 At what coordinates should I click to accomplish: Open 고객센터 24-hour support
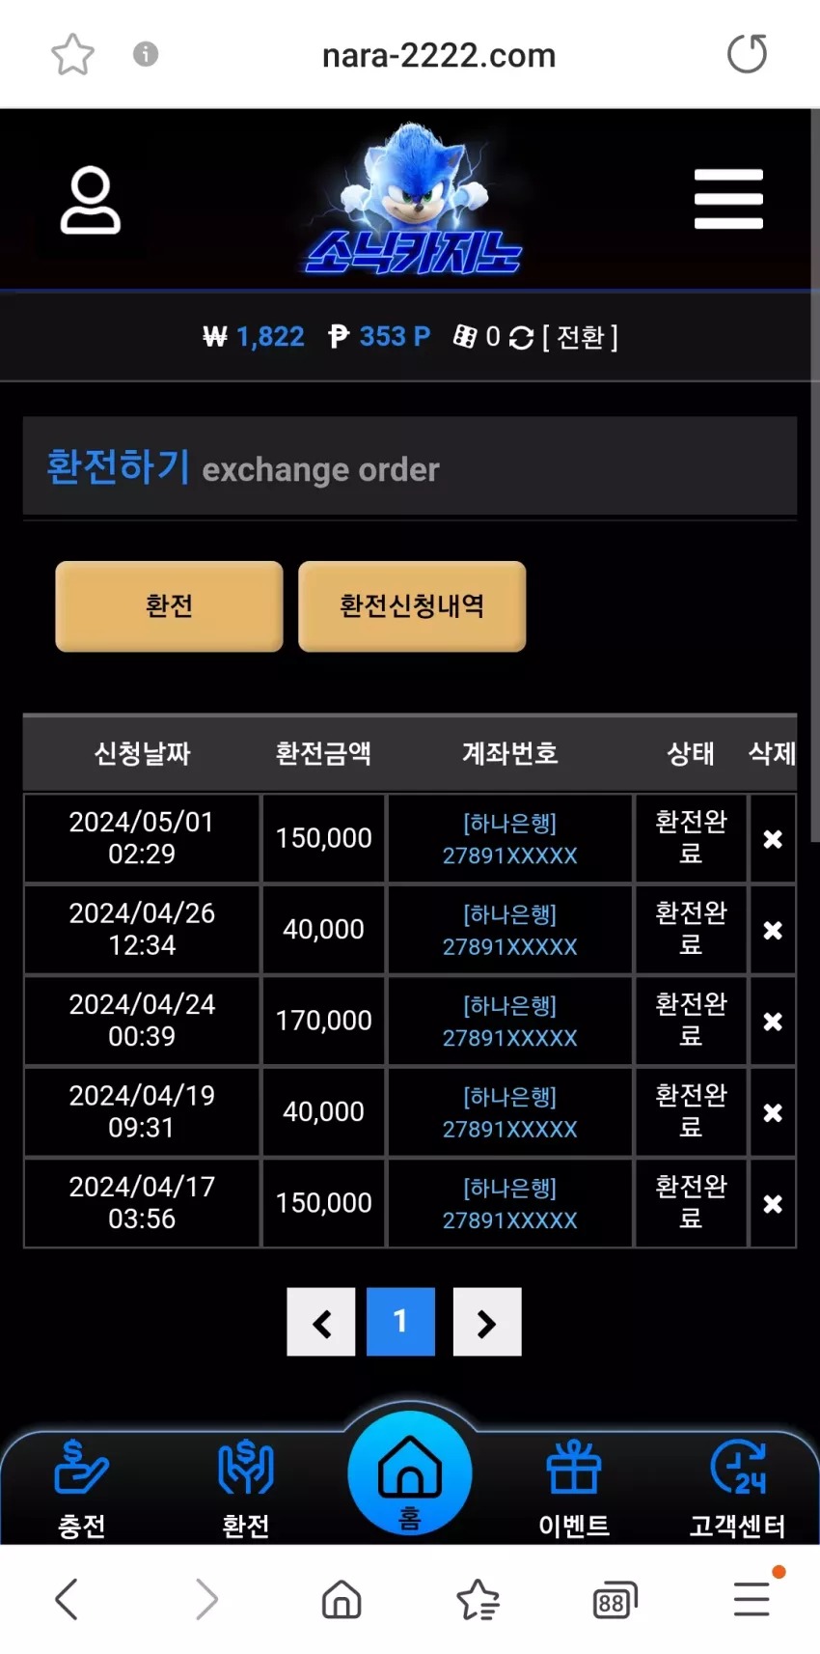coord(738,1488)
